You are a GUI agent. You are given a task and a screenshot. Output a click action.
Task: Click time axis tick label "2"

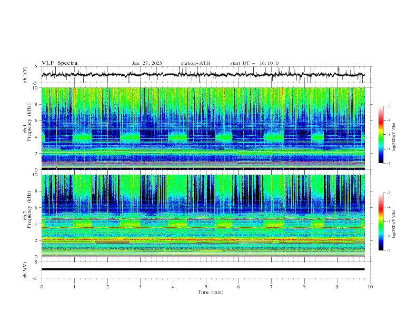click(x=107, y=287)
